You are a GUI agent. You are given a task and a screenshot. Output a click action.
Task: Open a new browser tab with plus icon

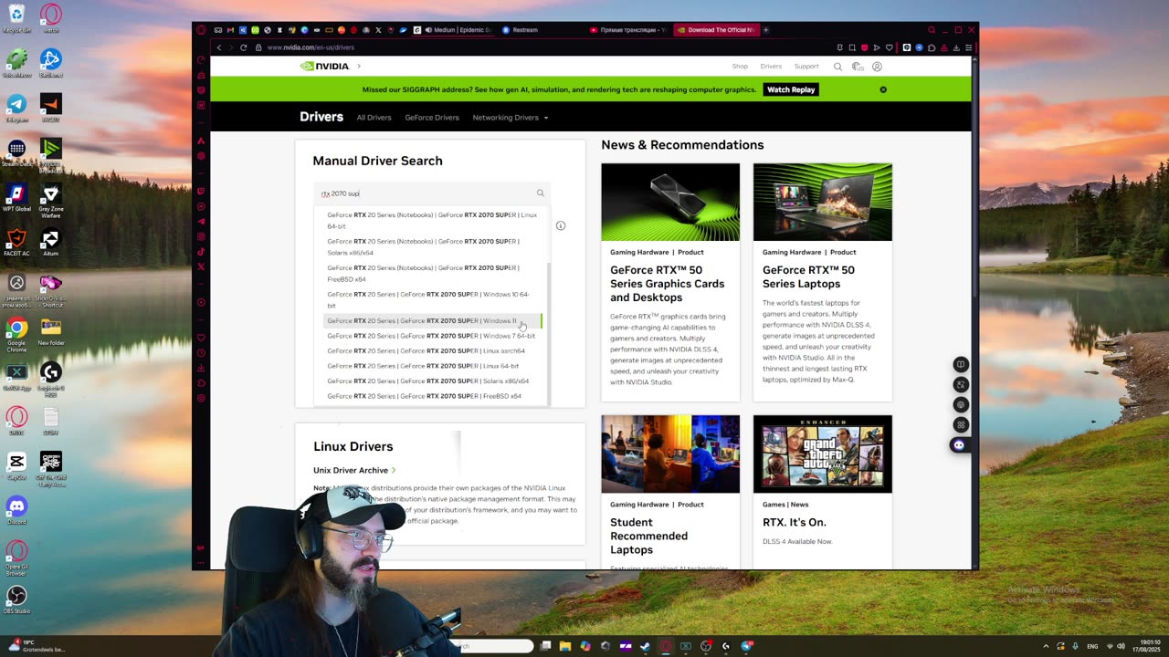coord(766,30)
